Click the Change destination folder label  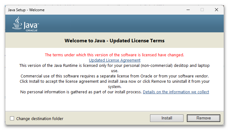[x=40, y=118]
